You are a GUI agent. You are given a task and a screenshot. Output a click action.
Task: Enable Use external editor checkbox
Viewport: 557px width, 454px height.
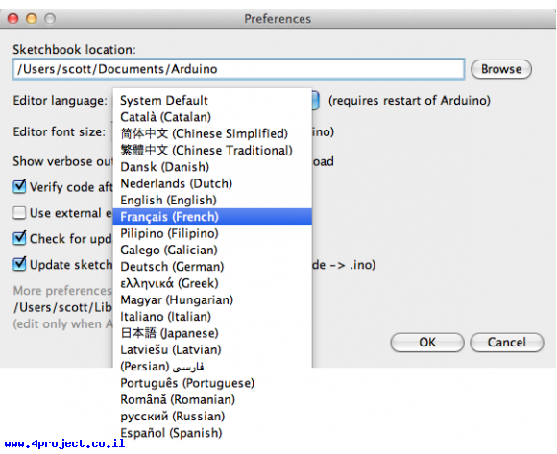click(19, 213)
